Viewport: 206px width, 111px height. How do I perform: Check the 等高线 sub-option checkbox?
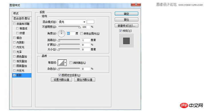(x=17, y=28)
